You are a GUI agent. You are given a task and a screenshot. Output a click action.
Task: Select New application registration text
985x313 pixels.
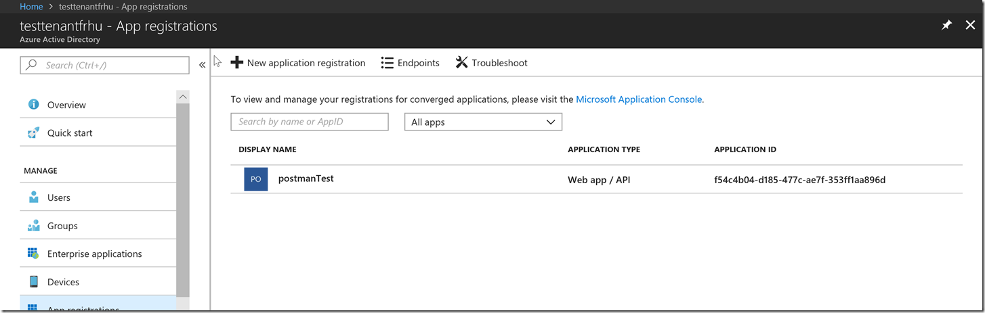tap(306, 63)
